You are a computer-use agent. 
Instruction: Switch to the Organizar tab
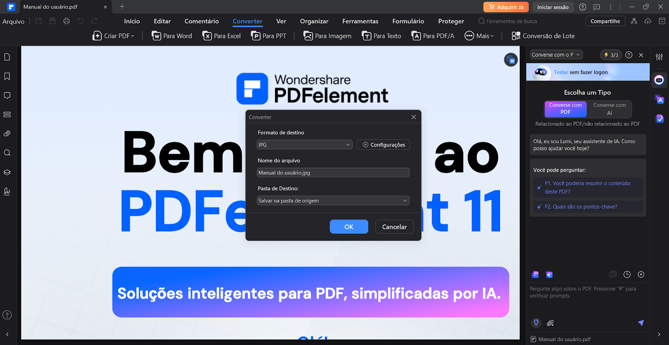coord(314,21)
